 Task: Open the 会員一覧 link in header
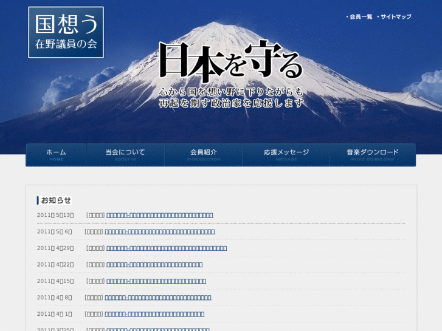(359, 17)
